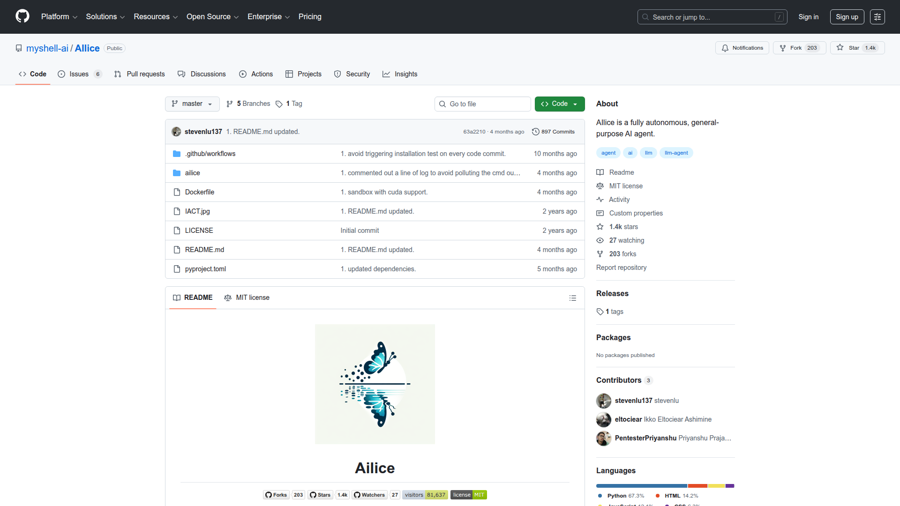The width and height of the screenshot is (900, 506).
Task: Open the ailice folder
Action: tap(192, 173)
